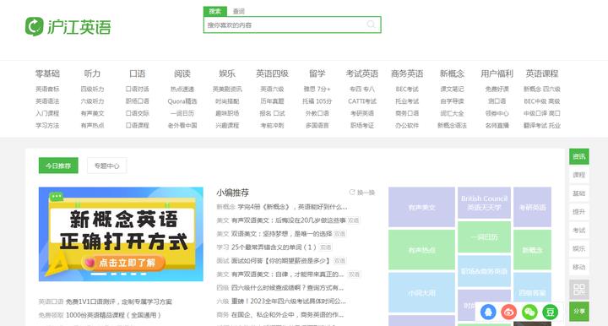This screenshot has width=608, height=326.
Task: Click the Quora精选 link
Action: (x=182, y=101)
